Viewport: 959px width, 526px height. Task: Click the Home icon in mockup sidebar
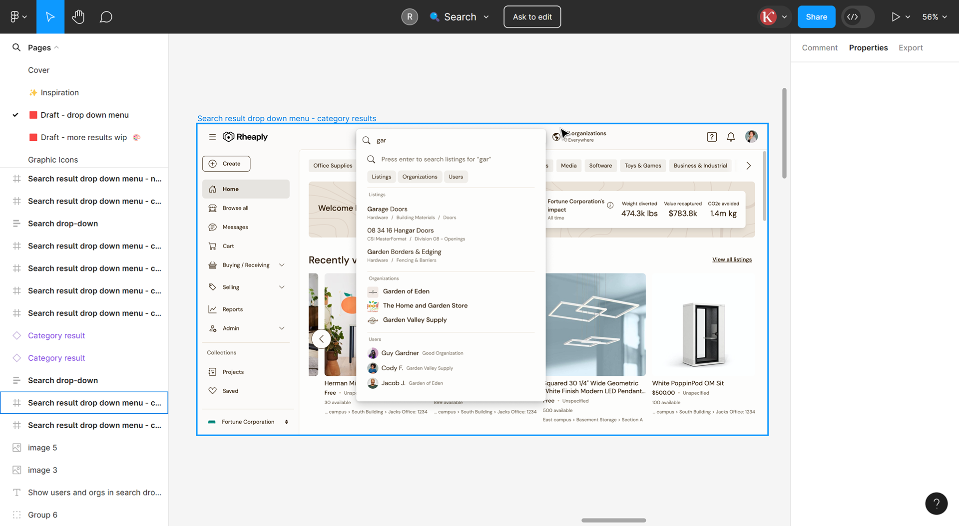(x=212, y=189)
